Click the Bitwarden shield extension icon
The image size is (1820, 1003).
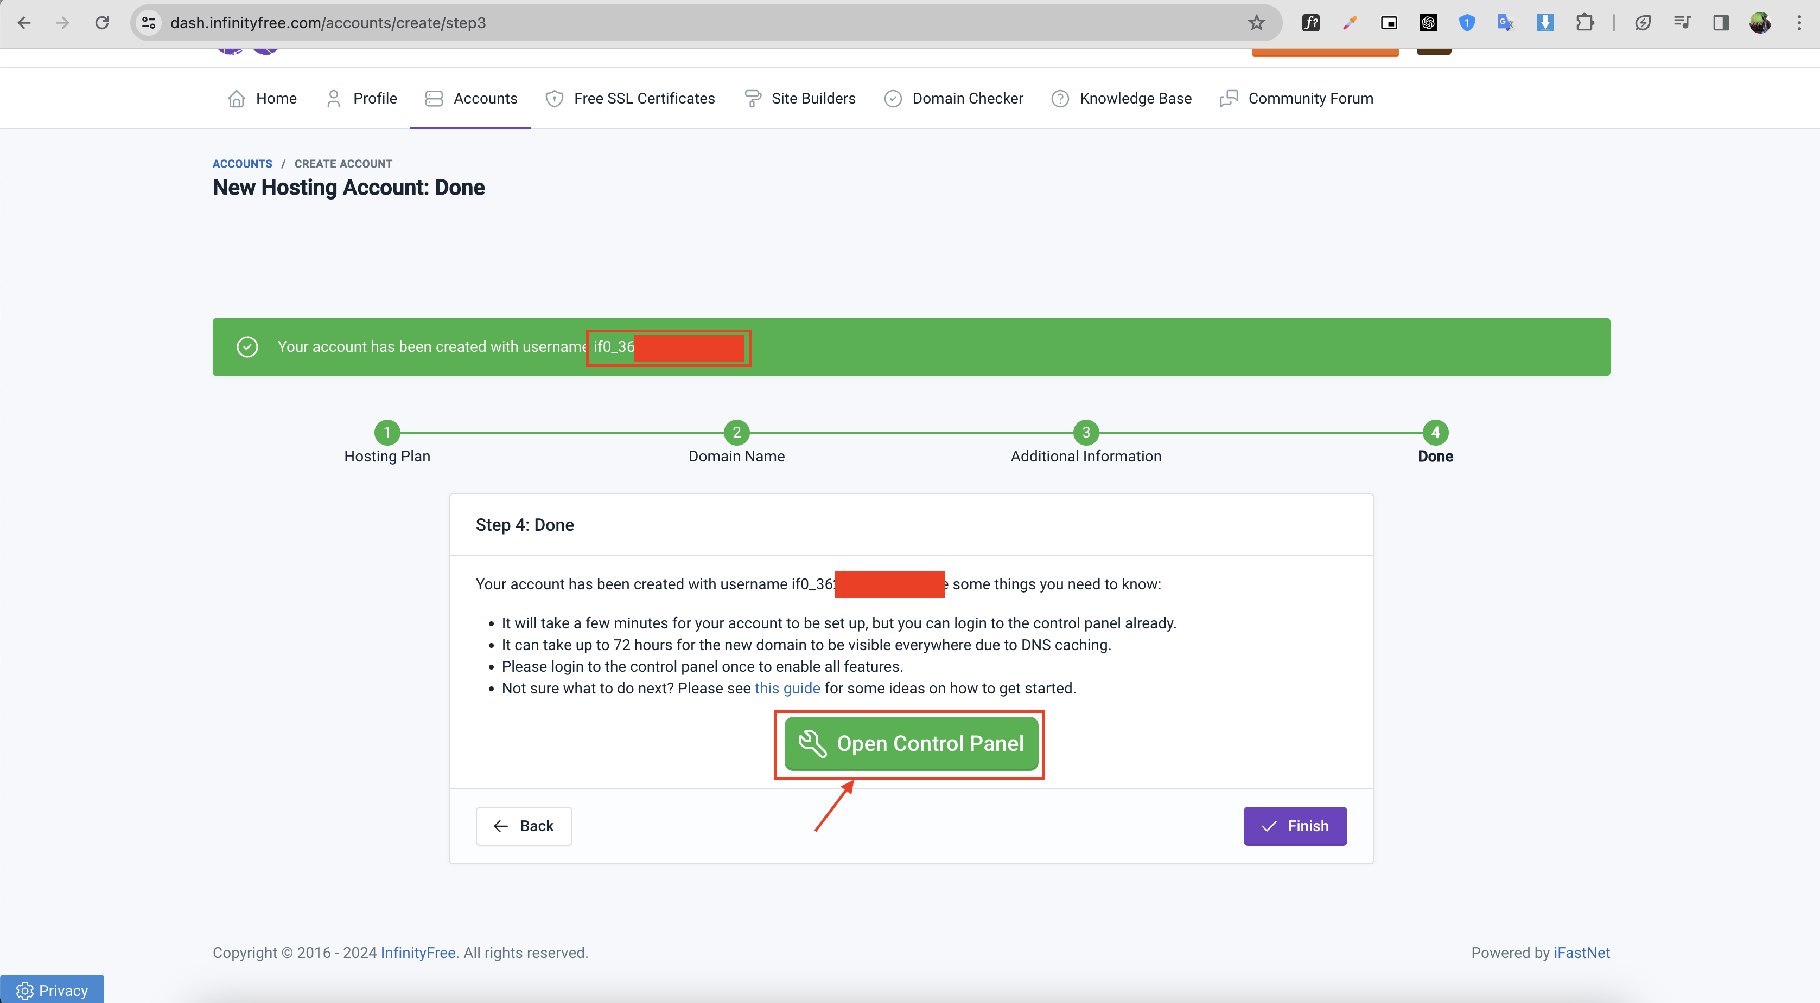click(x=1467, y=23)
